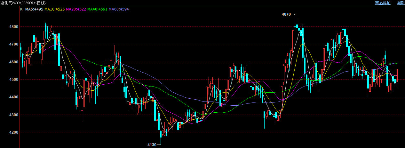Select the yellow MA10:4525 indicator label
The height and width of the screenshot is (148, 405).
tap(54, 9)
